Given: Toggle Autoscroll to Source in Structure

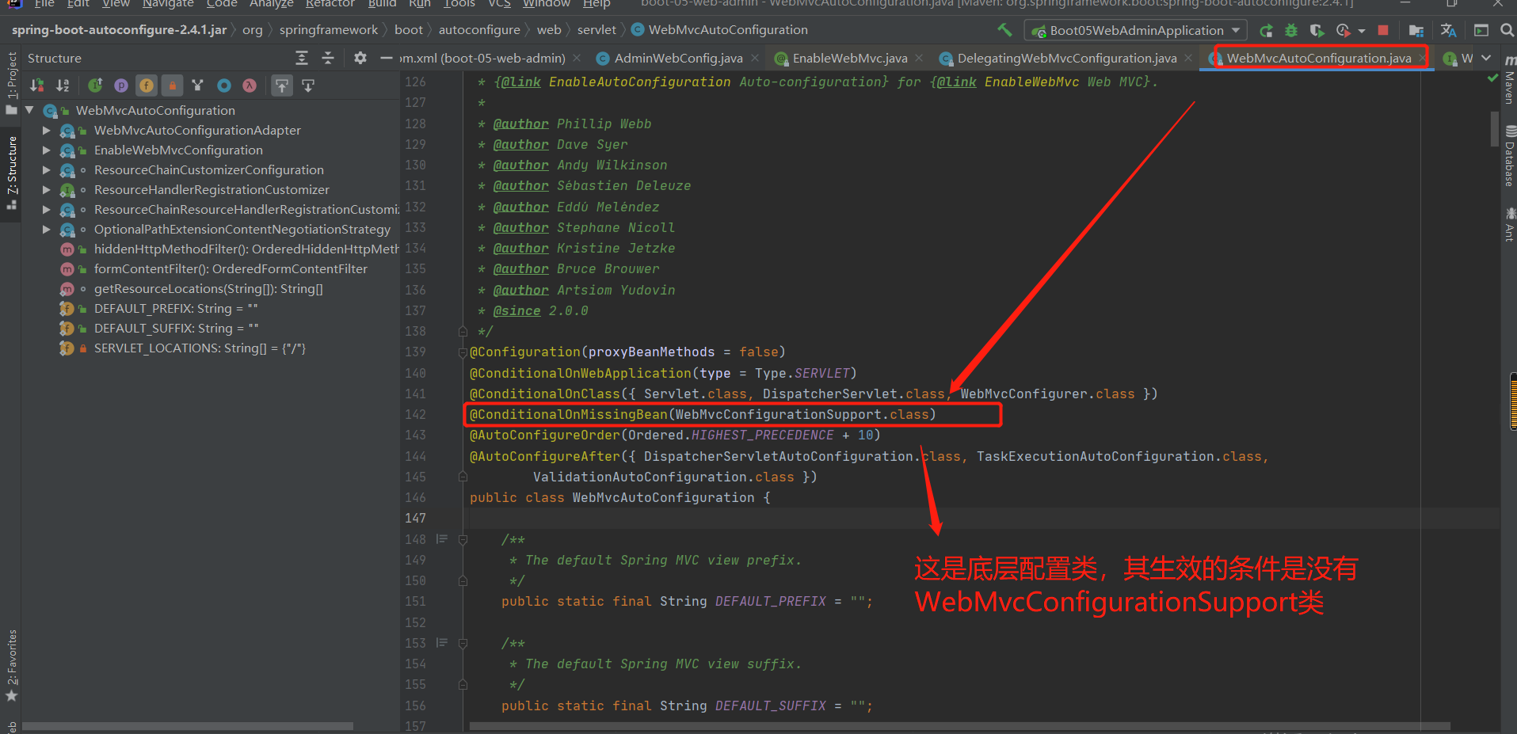Looking at the screenshot, I should (282, 86).
